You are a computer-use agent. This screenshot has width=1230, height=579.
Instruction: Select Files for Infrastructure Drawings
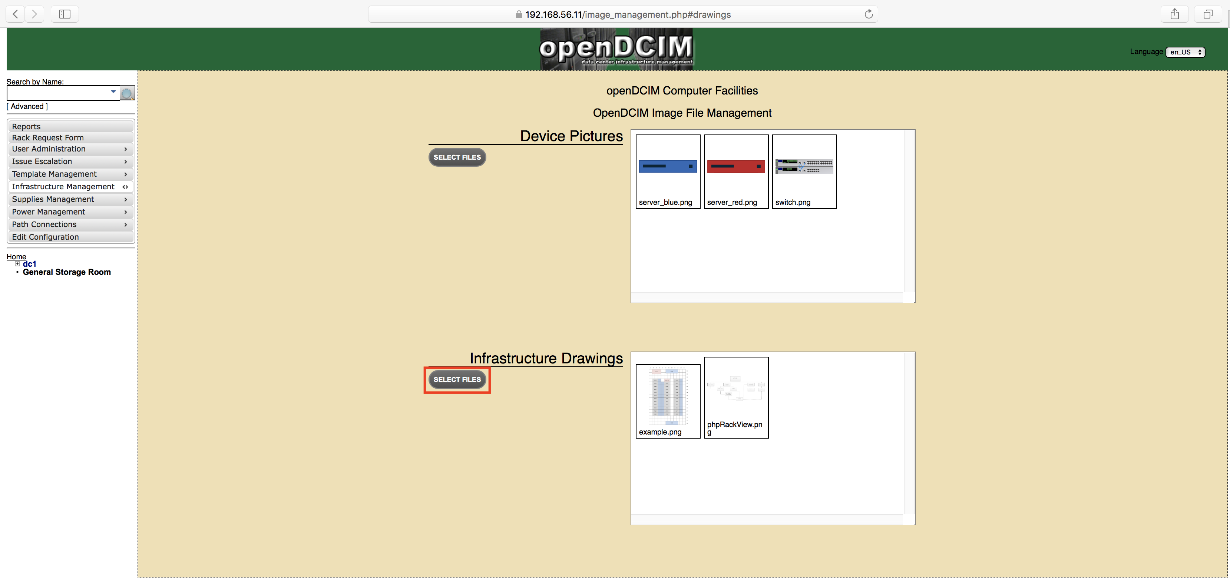(457, 379)
